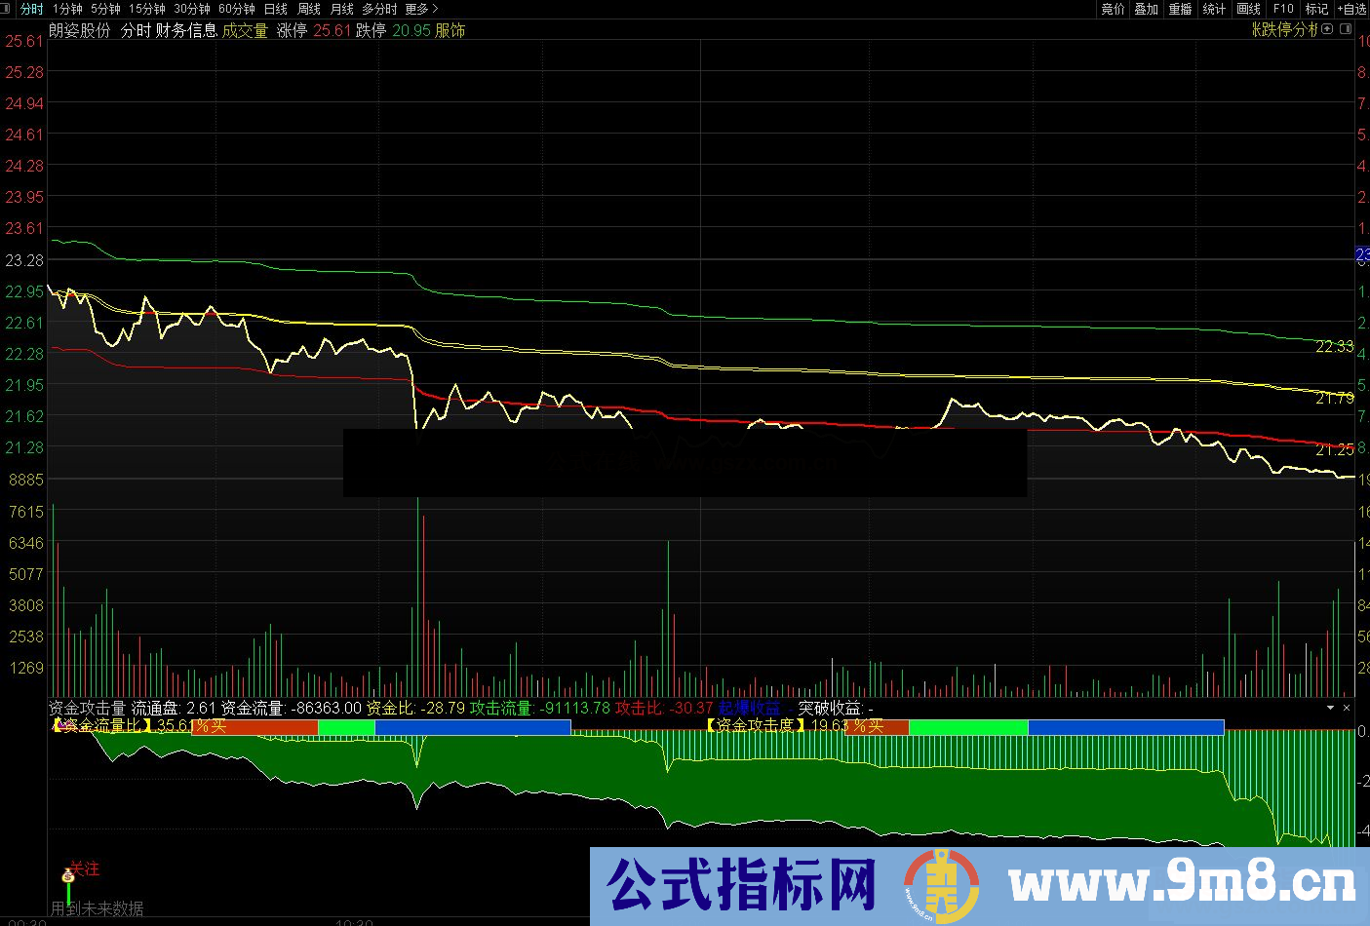Open the 资金攻击量 indicator dropdown arrow

click(x=1330, y=708)
